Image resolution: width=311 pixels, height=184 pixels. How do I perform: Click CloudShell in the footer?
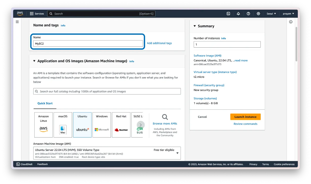click(25, 164)
